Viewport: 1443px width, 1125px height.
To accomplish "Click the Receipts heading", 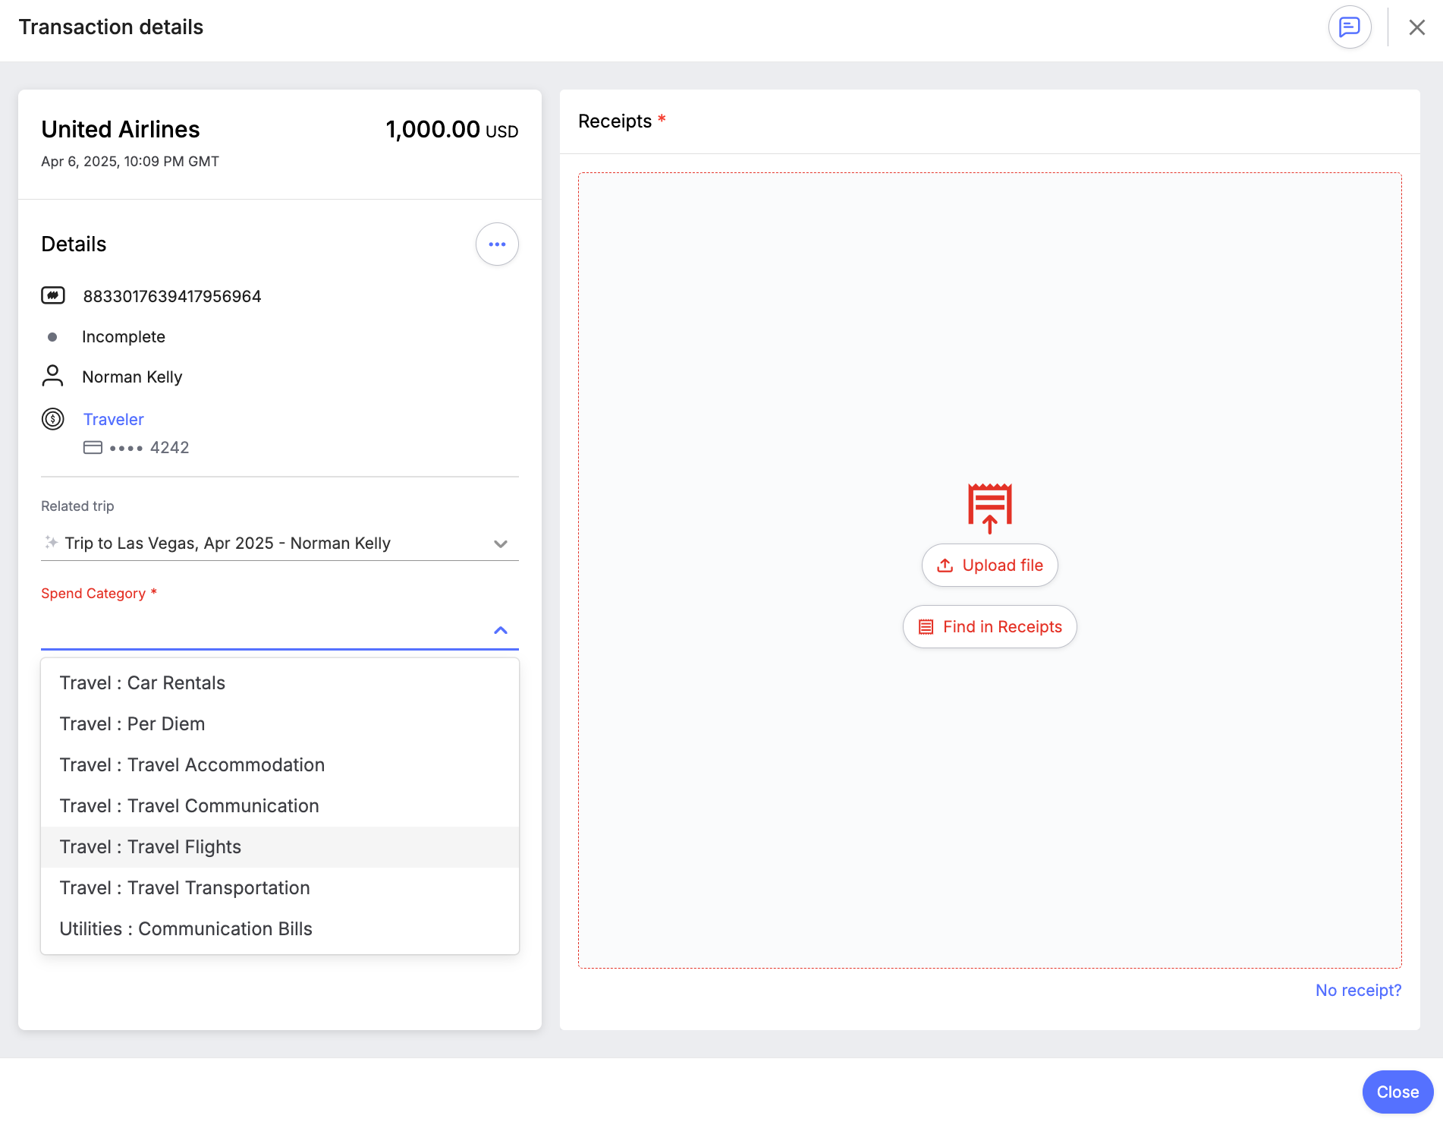I will (x=615, y=121).
